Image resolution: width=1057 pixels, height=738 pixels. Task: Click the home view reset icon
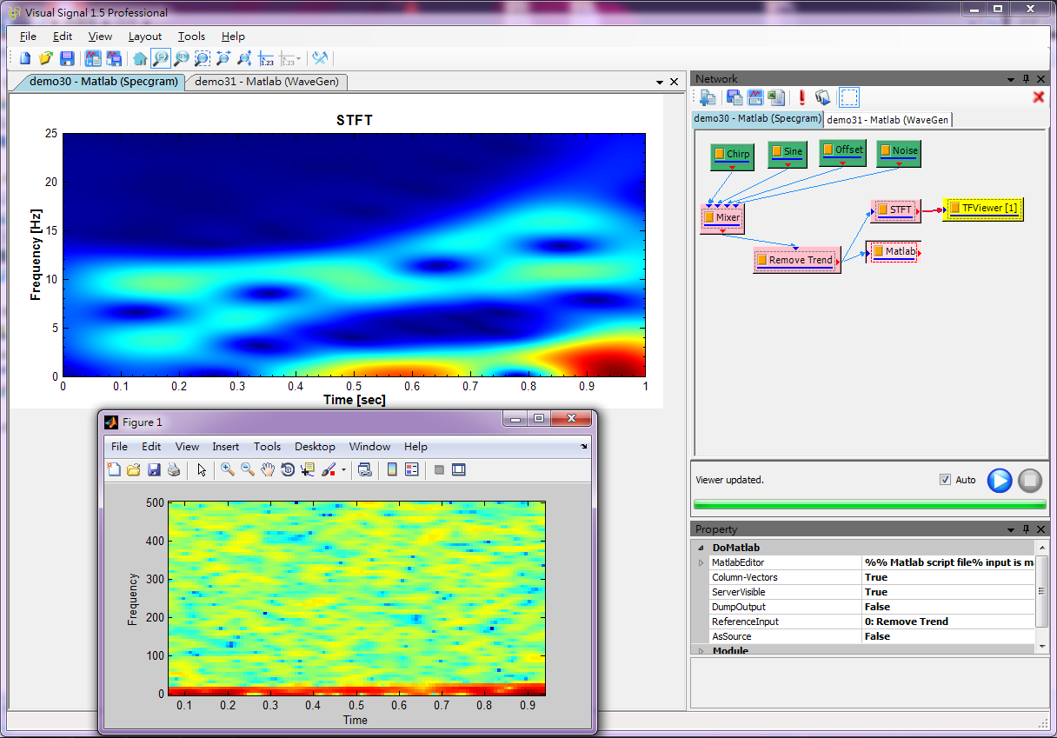139,58
